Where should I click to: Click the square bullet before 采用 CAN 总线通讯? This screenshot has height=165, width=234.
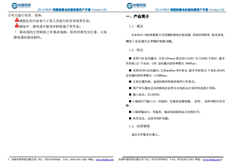click(130, 59)
